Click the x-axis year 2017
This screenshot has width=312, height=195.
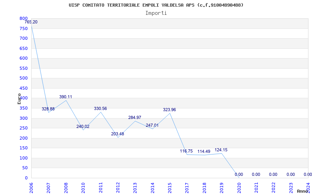point(187,188)
